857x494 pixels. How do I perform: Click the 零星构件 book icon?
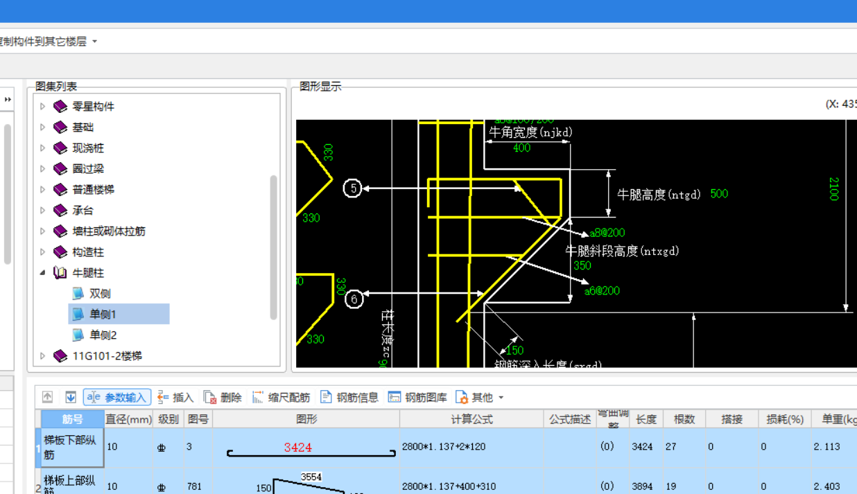(60, 107)
